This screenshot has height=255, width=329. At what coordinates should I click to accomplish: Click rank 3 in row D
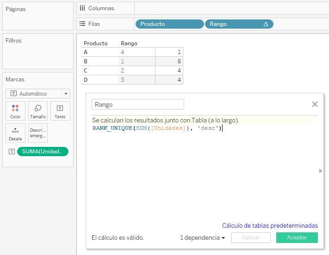pos(123,79)
